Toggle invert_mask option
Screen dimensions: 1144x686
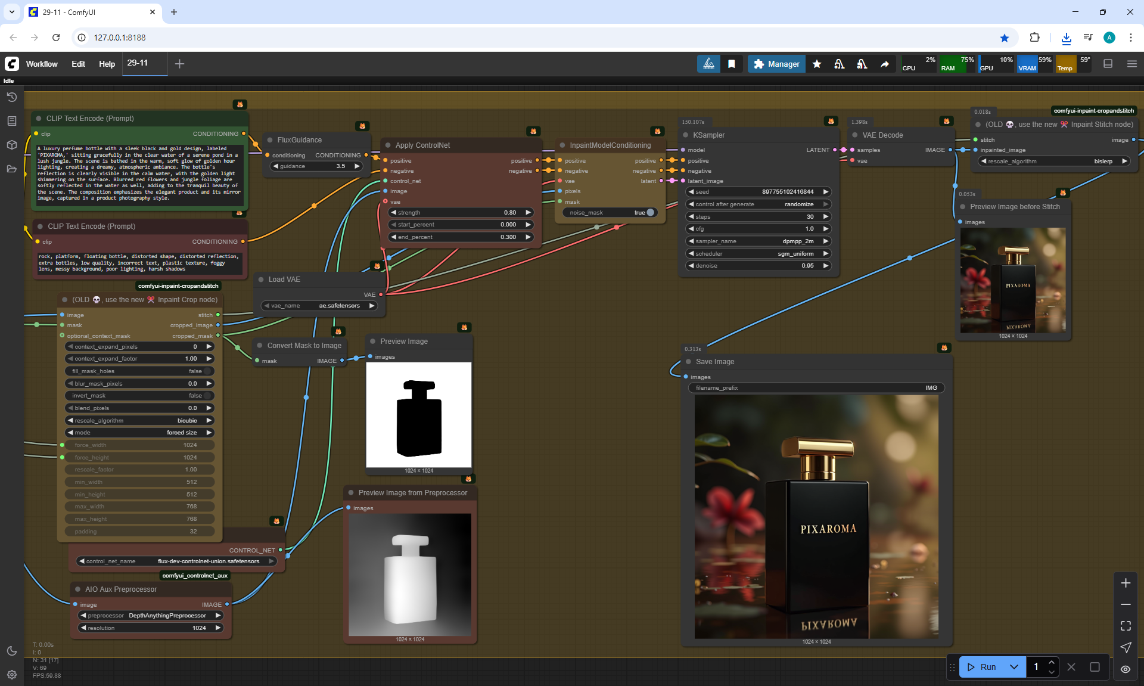[207, 396]
